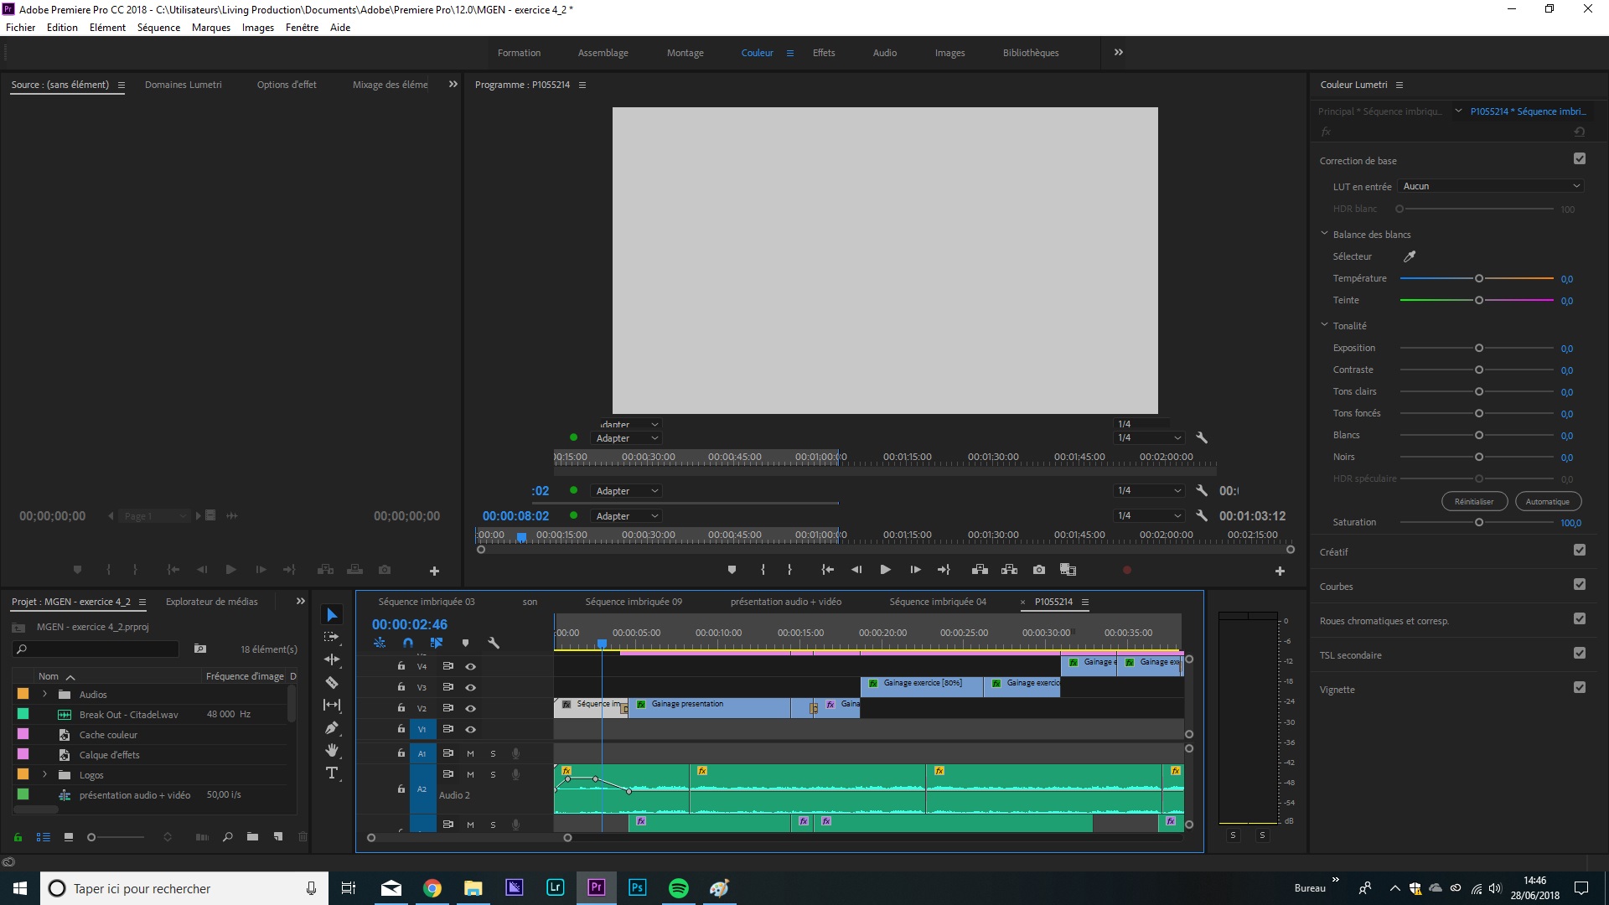Select the Pen tool
This screenshot has width=1609, height=905.
click(332, 727)
